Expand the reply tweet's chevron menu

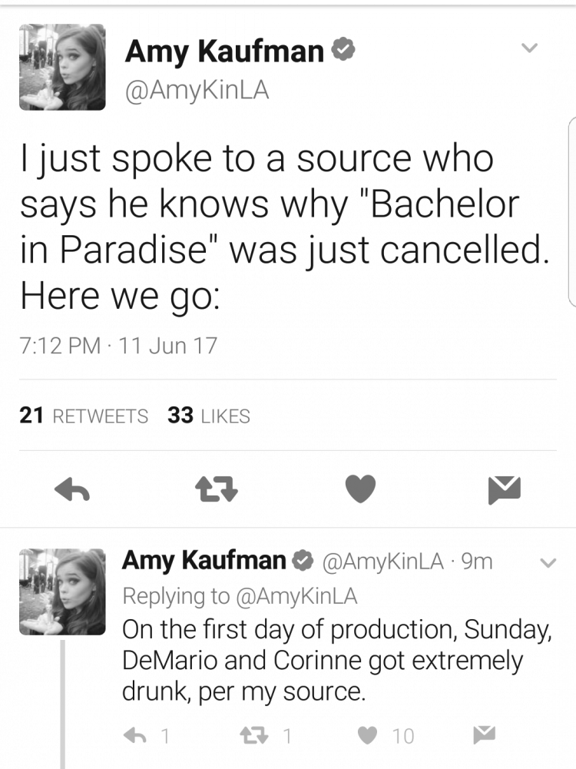(548, 562)
